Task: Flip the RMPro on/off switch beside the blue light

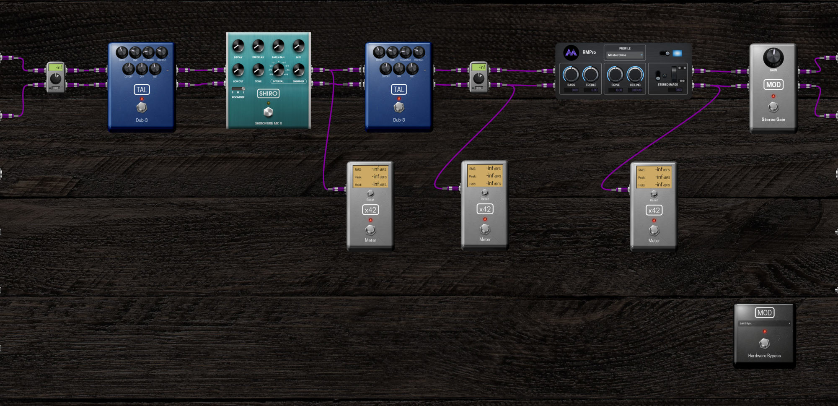Action: pos(665,53)
